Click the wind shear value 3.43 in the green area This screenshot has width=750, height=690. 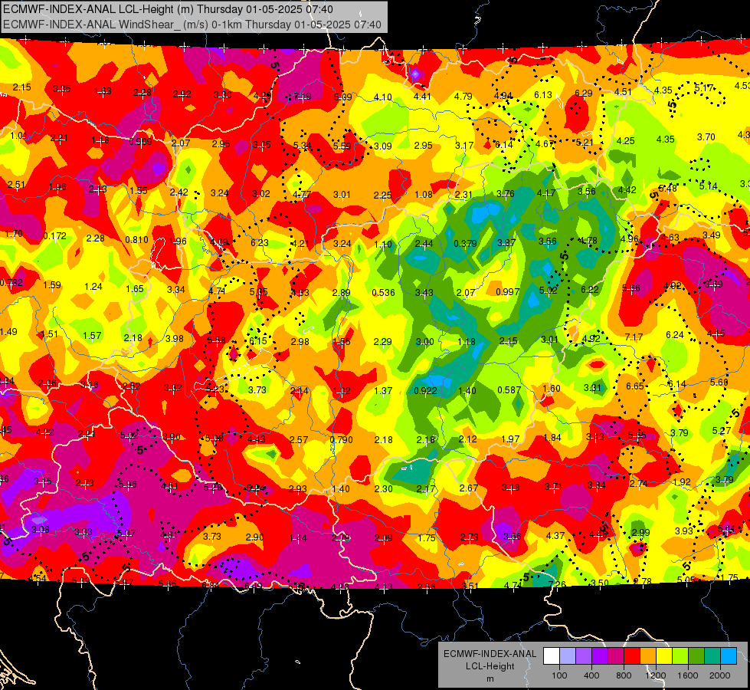[424, 292]
